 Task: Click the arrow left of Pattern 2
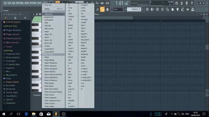click(125, 9)
